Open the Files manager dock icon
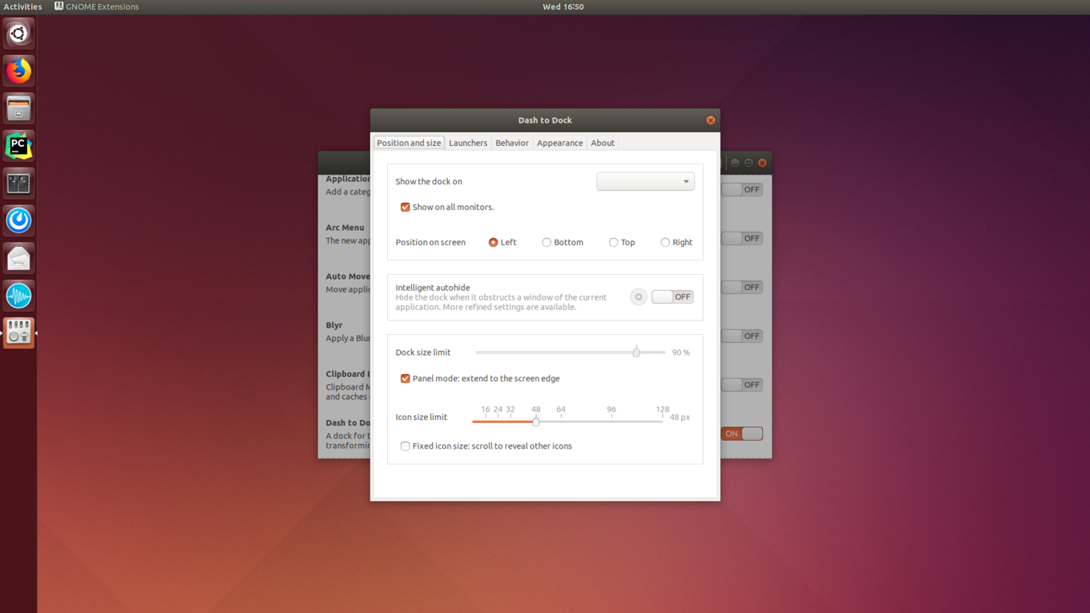 pyautogui.click(x=18, y=108)
